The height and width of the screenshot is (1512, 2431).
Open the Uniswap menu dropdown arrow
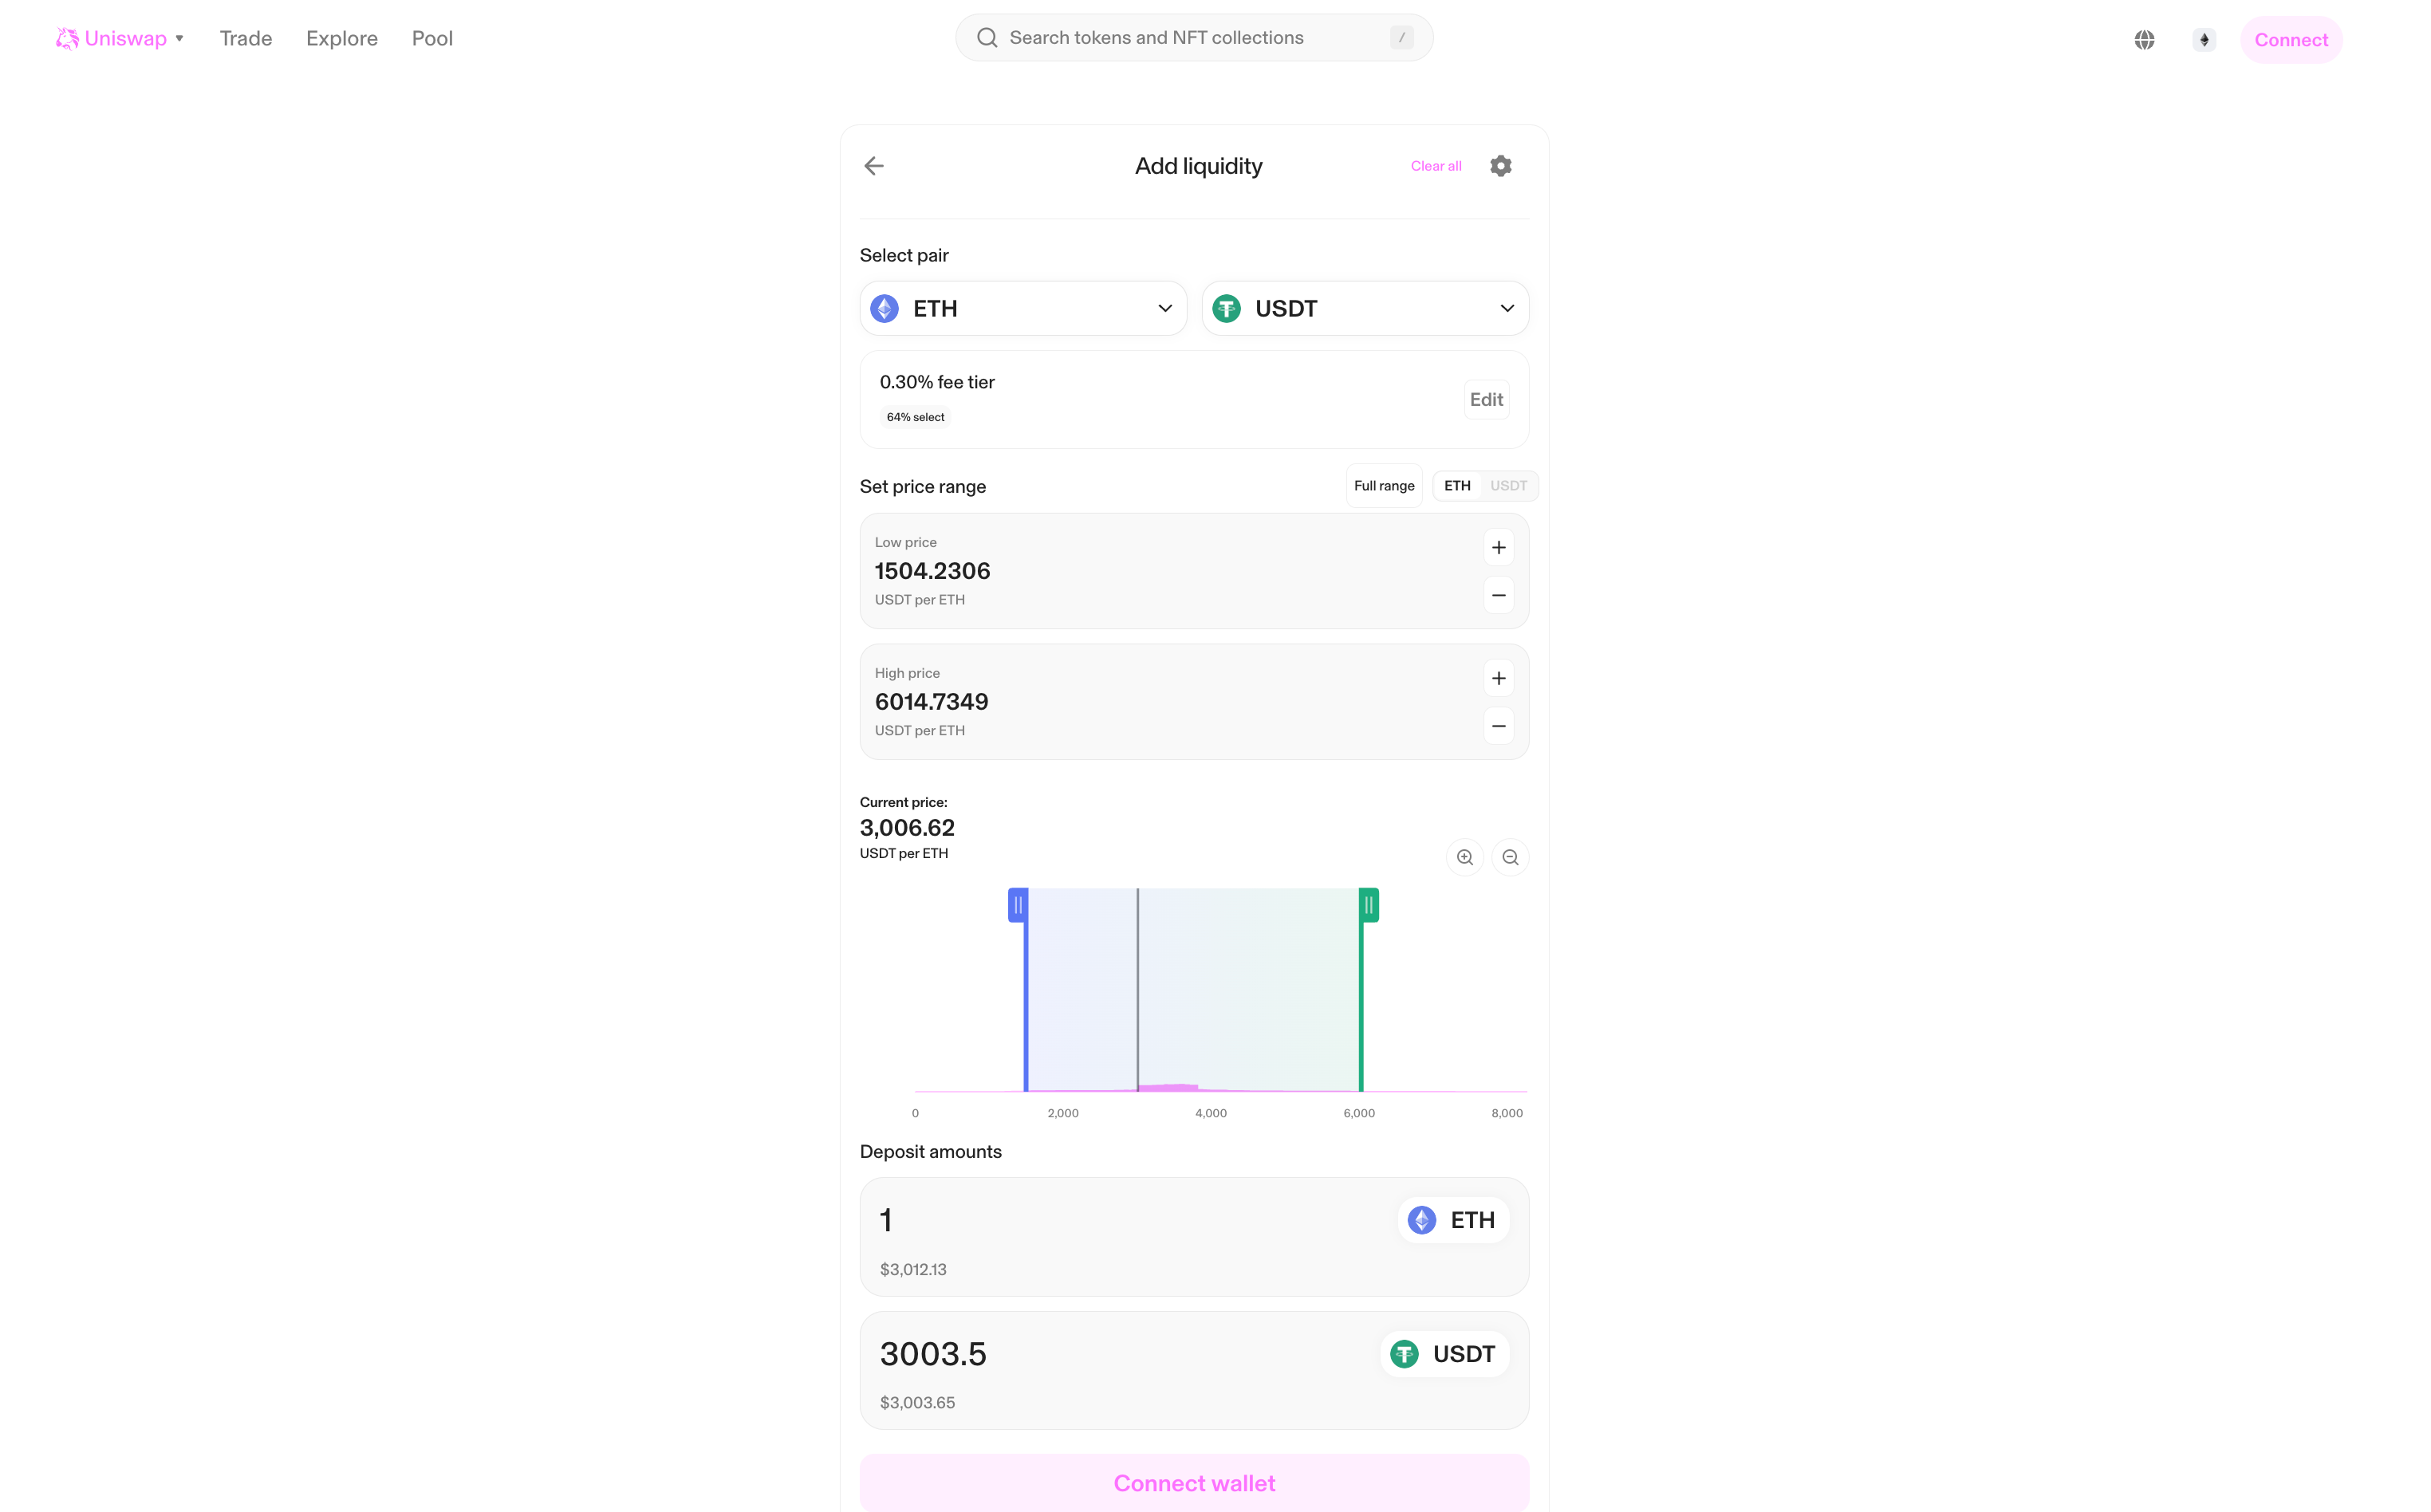[180, 39]
